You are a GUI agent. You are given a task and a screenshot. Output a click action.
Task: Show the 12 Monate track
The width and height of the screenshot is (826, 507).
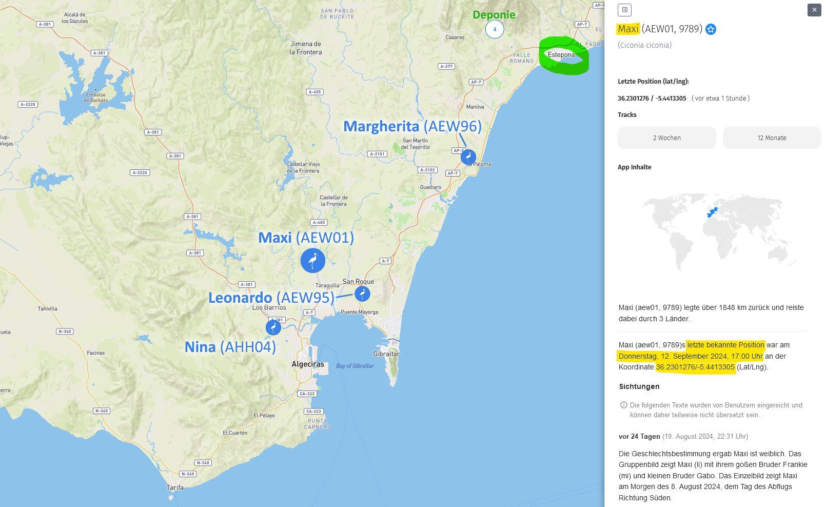point(772,138)
